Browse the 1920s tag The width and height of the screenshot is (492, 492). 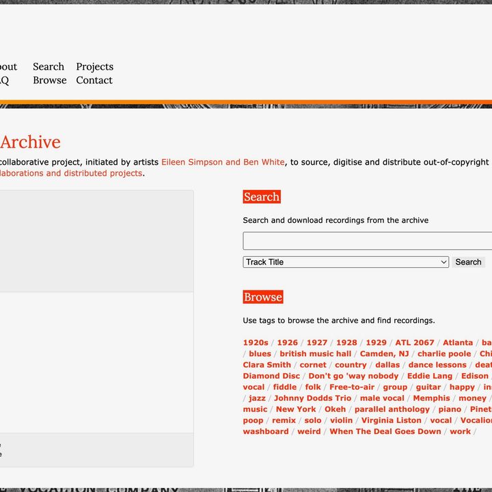(x=256, y=342)
